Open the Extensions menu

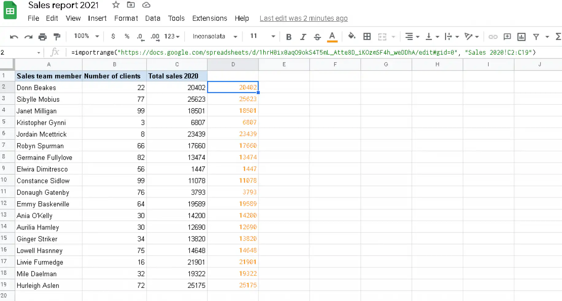click(210, 18)
